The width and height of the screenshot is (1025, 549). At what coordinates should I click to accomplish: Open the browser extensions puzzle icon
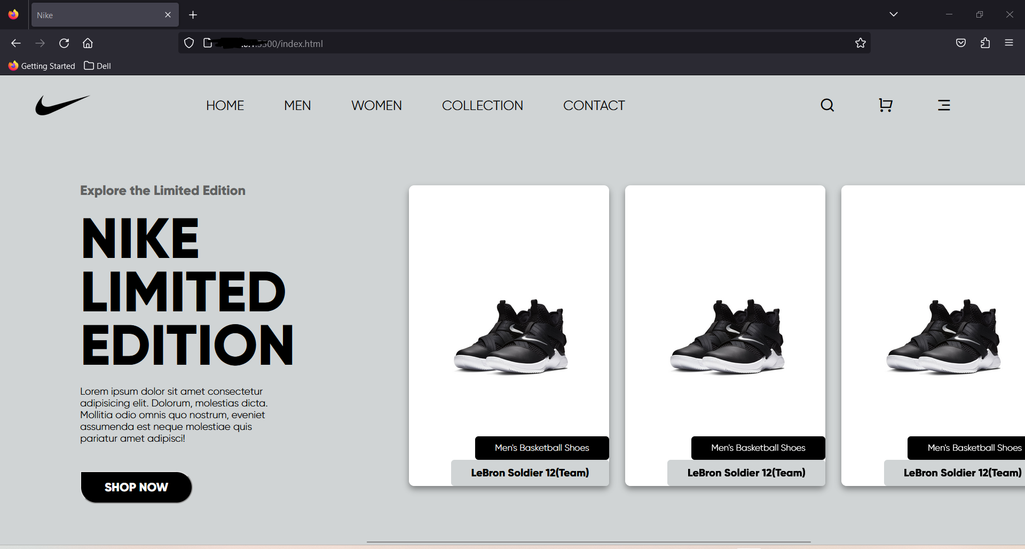tap(985, 43)
